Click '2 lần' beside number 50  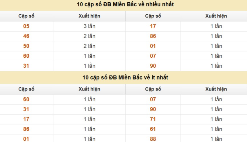(89, 46)
